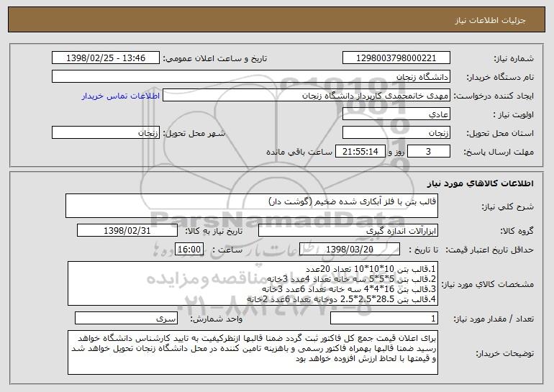Click the unit field سری
Screen dimensions: 554x392
point(126,318)
